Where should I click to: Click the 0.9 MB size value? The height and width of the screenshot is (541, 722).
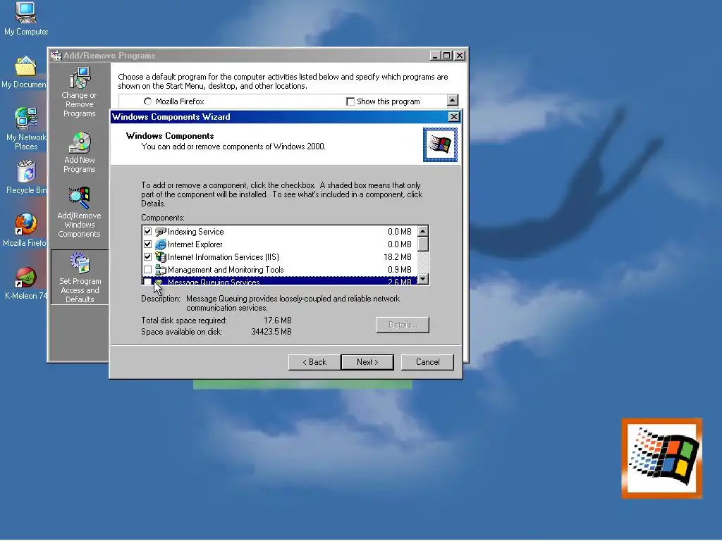tap(399, 270)
